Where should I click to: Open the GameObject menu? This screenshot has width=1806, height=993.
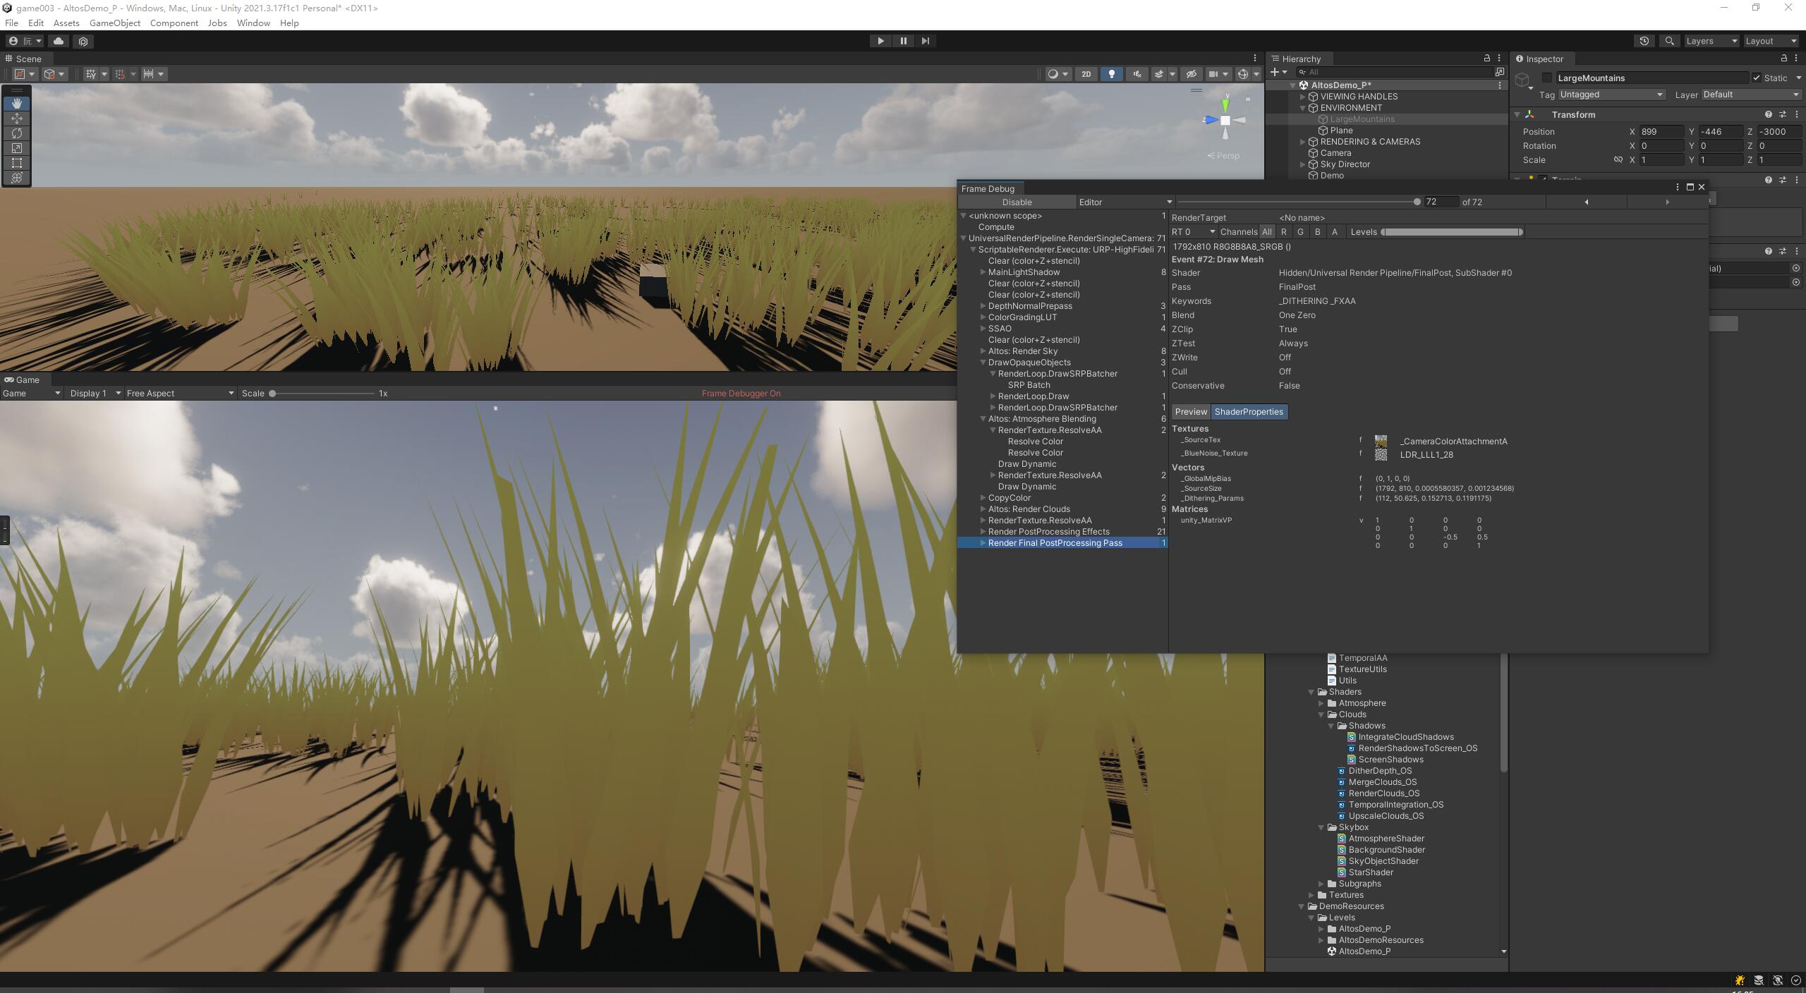tap(115, 23)
